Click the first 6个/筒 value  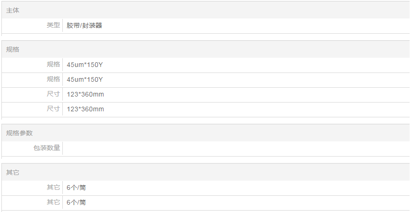(x=76, y=188)
